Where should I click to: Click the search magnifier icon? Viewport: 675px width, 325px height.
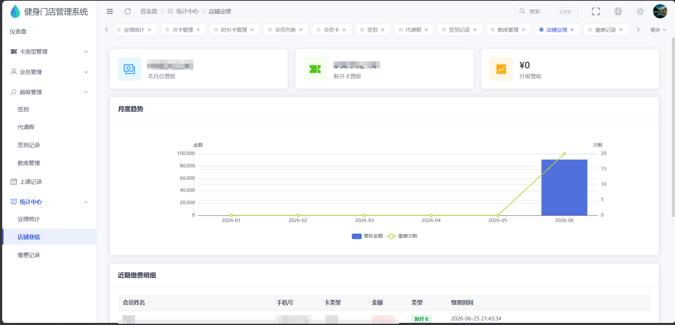(522, 11)
